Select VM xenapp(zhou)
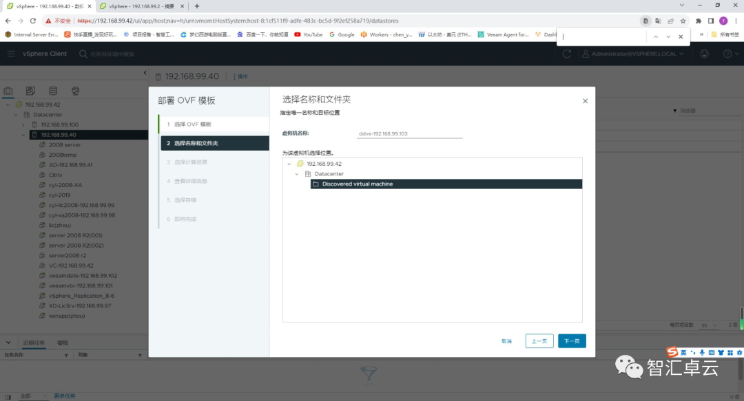The image size is (744, 401). 66,316
